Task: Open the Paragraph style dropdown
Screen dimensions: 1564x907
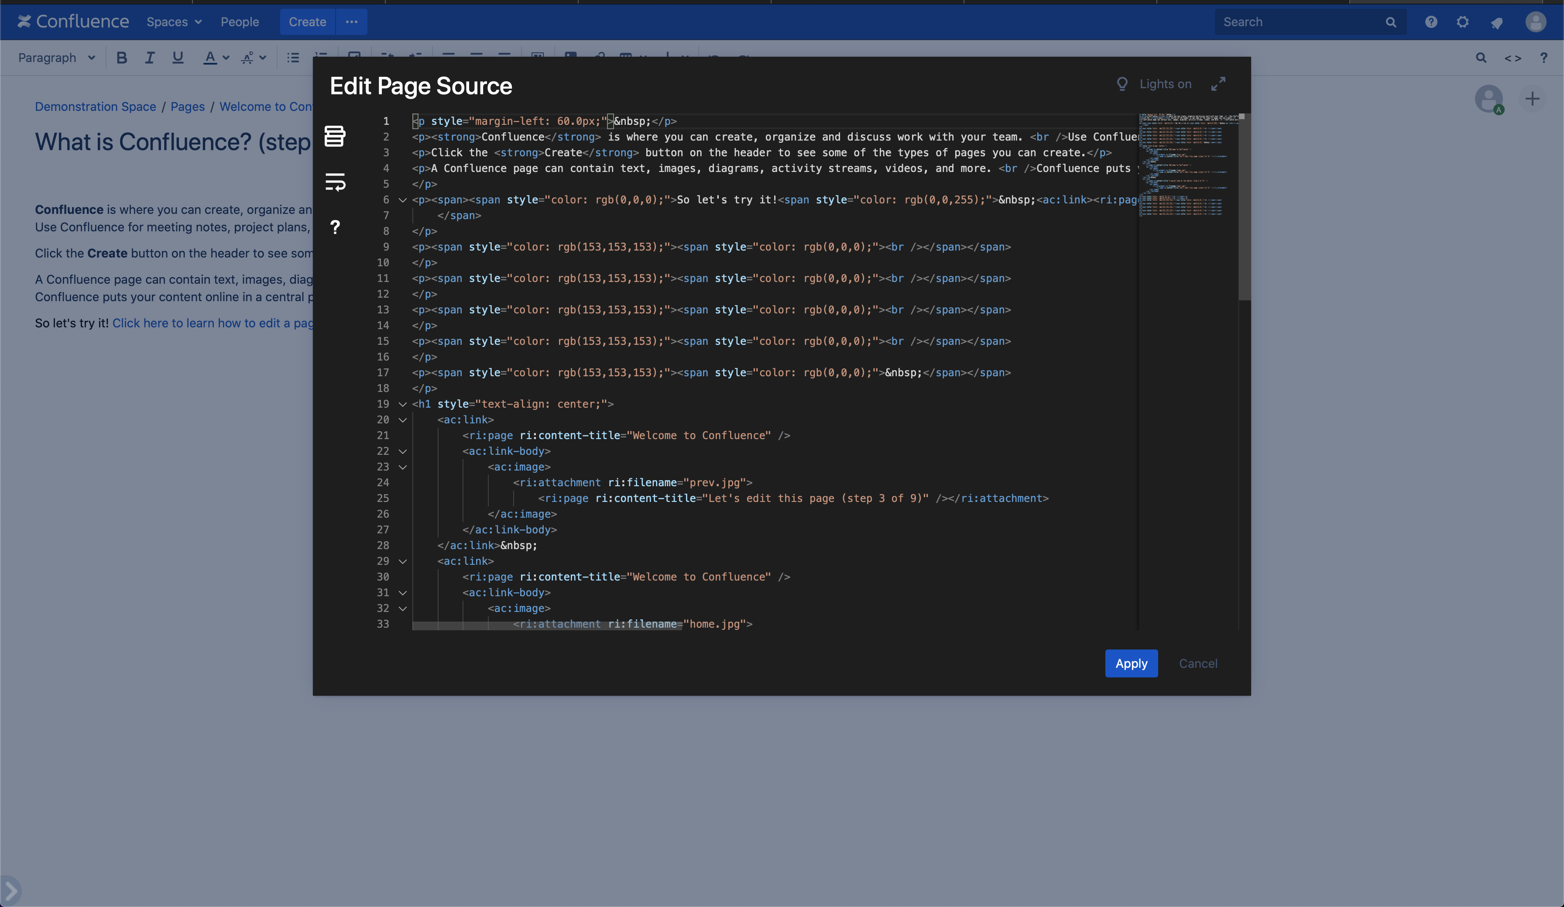Action: tap(56, 57)
